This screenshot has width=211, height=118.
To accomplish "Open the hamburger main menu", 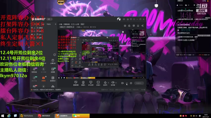I will tap(134, 19).
